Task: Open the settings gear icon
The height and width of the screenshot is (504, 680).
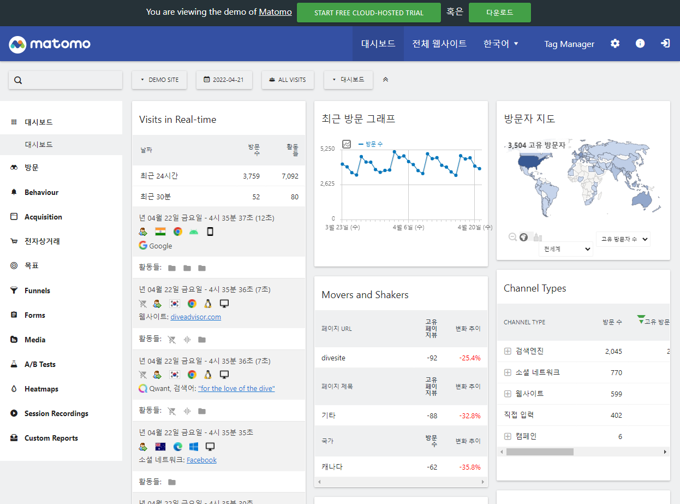Action: (x=615, y=44)
